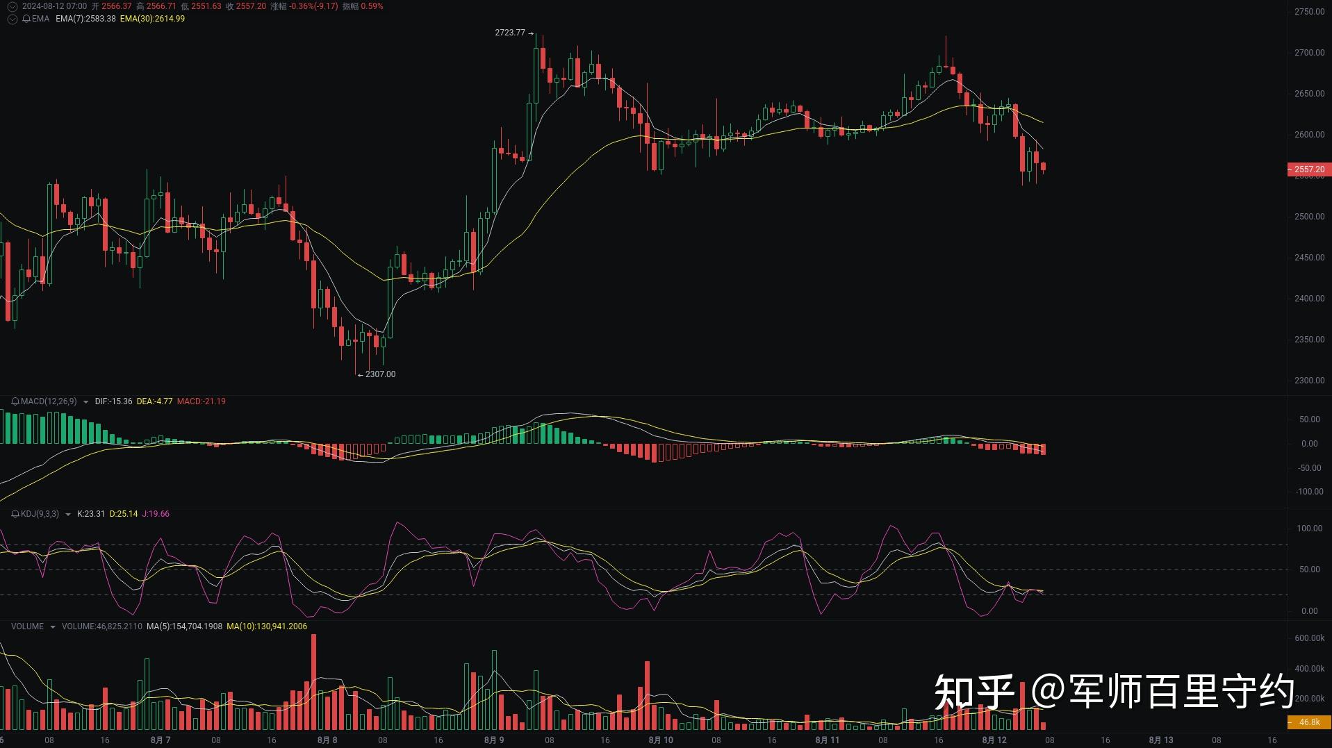Click the 振幅 0.59% amplitude value
Image resolution: width=1332 pixels, height=748 pixels.
363,6
